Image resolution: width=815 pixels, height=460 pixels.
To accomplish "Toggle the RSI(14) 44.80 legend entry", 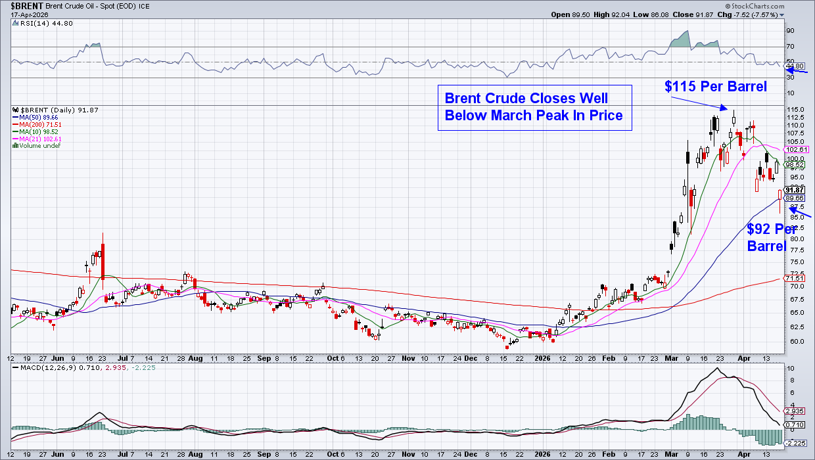I will coord(47,24).
